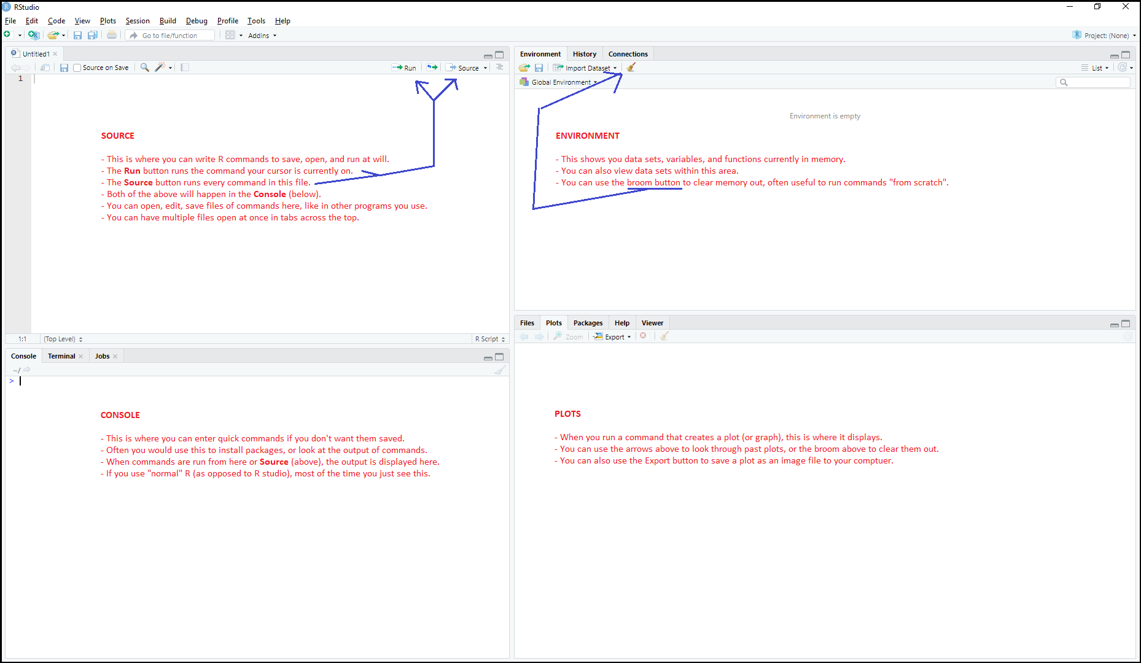
Task: Click the previous plot arrow
Action: click(524, 336)
